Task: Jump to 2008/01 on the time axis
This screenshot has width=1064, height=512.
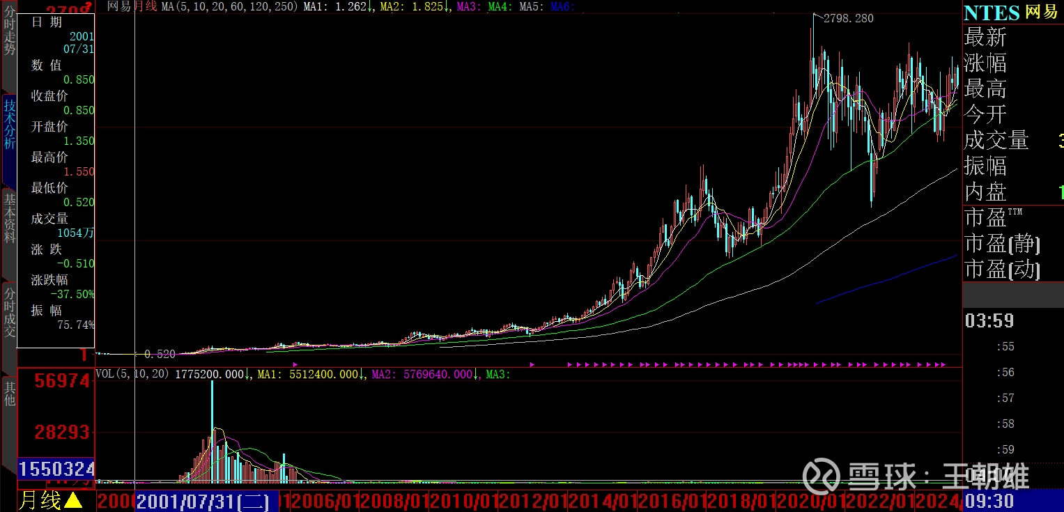Action: coord(394,501)
